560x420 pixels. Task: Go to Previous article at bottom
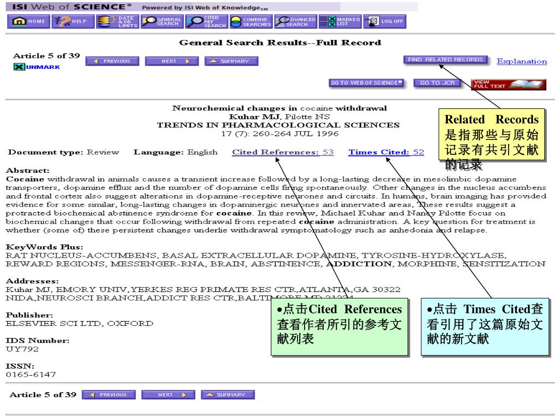pyautogui.click(x=109, y=395)
